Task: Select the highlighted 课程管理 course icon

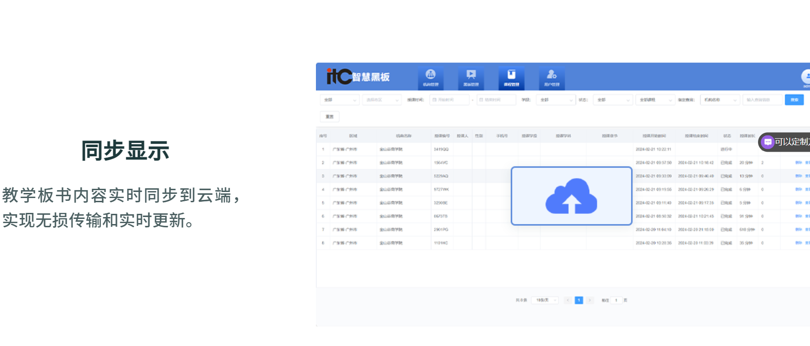Action: pyautogui.click(x=511, y=77)
